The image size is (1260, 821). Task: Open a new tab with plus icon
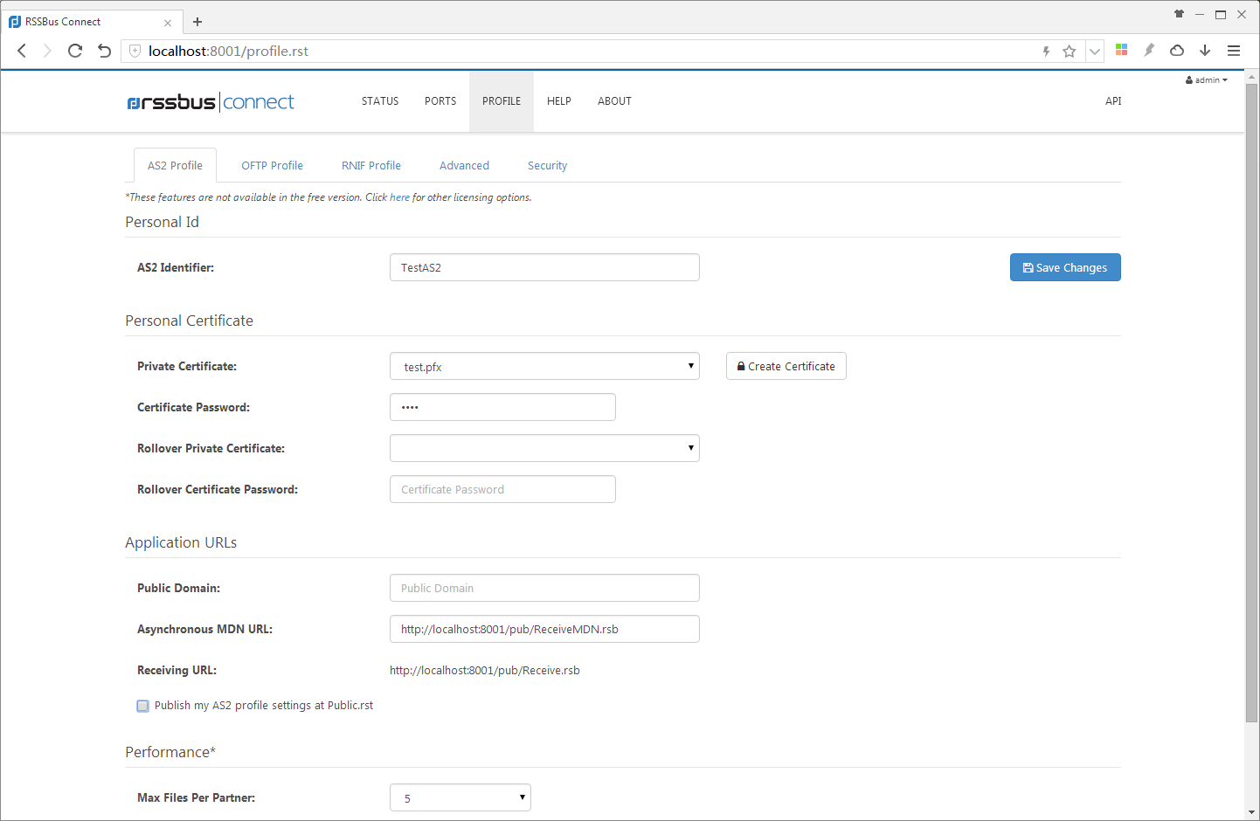(x=197, y=22)
